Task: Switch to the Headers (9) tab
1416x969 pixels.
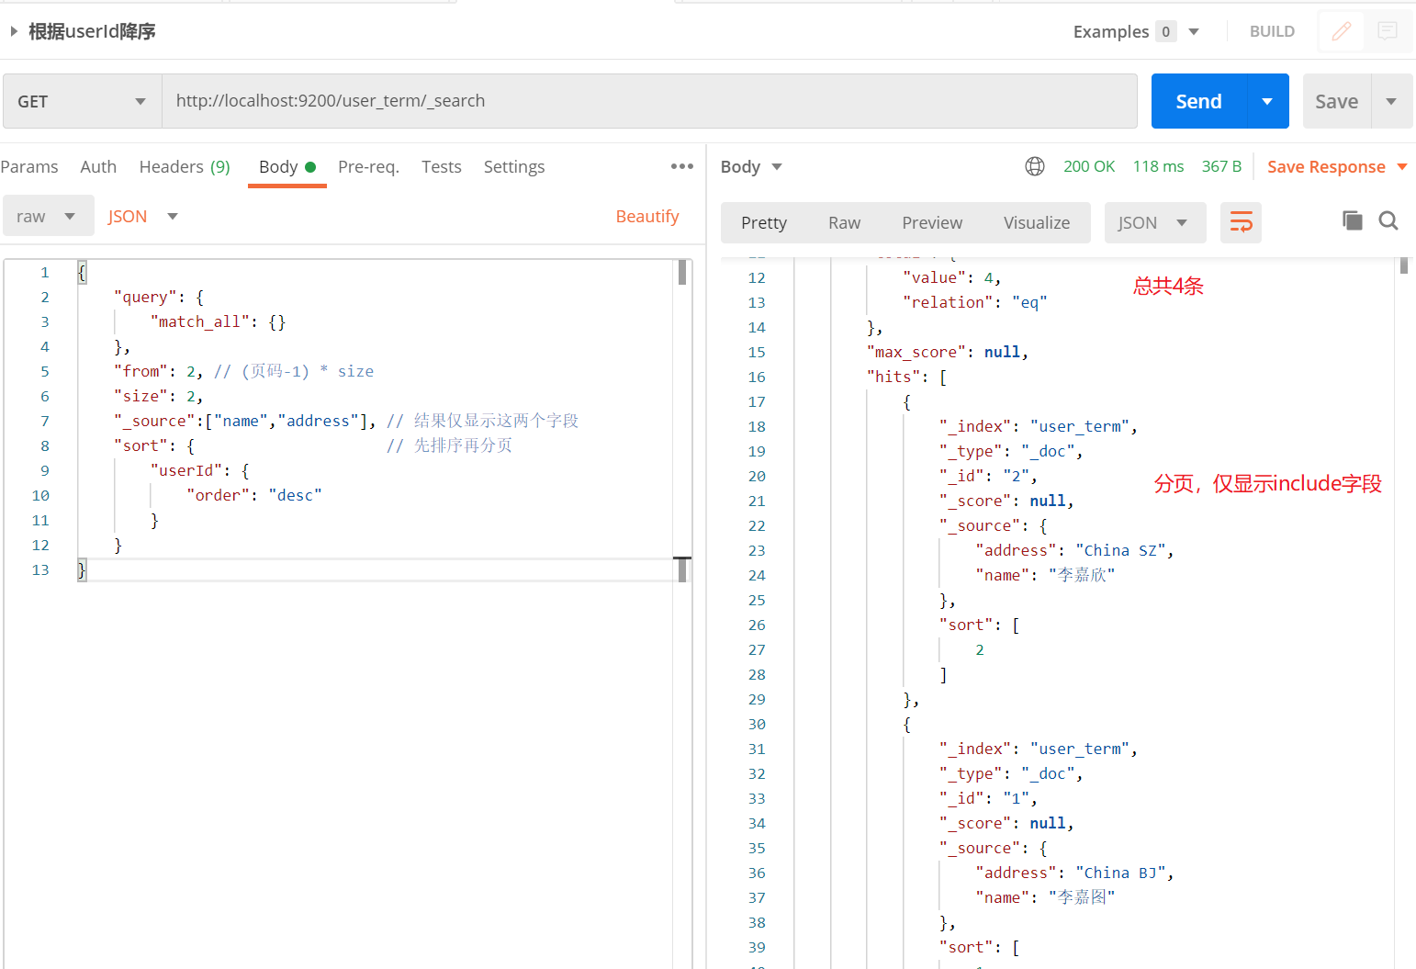Action: [185, 166]
